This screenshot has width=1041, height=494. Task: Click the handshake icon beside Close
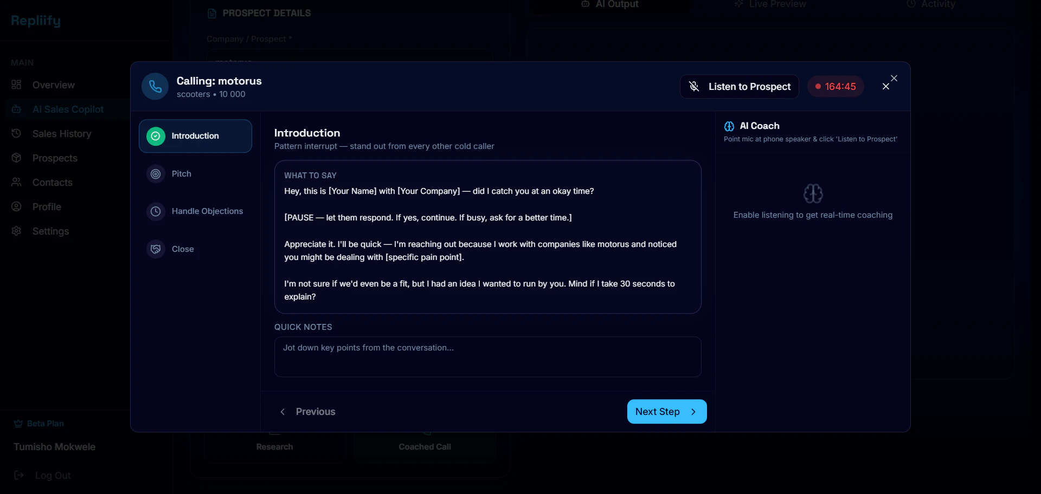[x=156, y=249]
